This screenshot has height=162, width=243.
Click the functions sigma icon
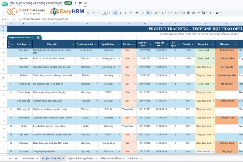210,13
